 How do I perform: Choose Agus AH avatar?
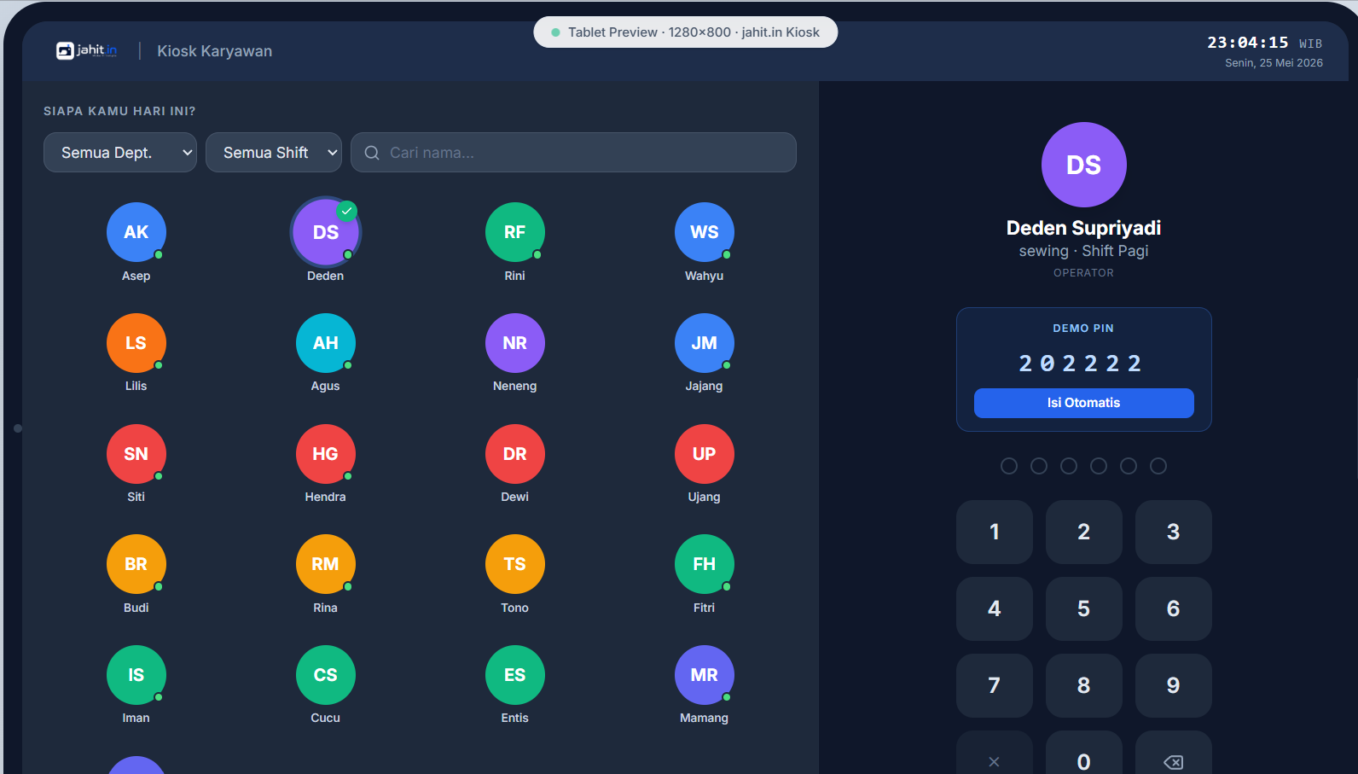[326, 343]
